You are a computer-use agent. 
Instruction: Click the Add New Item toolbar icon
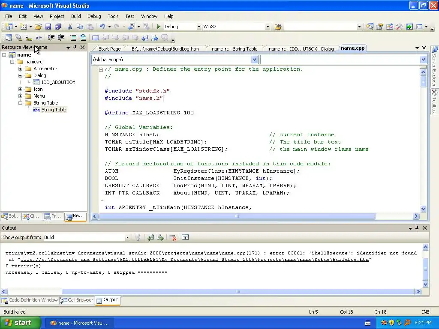click(x=24, y=27)
